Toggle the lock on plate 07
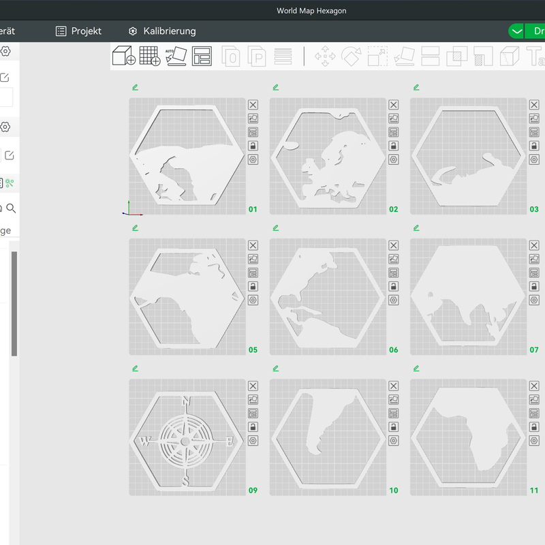545x545 pixels. point(534,286)
